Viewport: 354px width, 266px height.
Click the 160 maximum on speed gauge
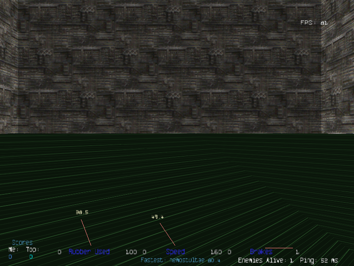[x=216, y=252]
